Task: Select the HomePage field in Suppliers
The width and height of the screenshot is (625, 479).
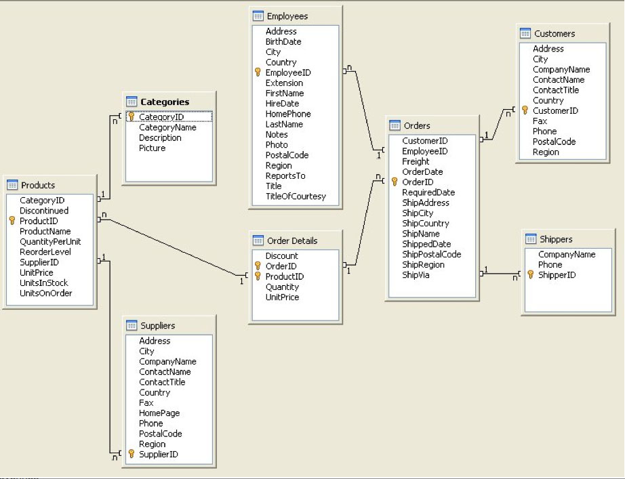Action: pos(159,413)
